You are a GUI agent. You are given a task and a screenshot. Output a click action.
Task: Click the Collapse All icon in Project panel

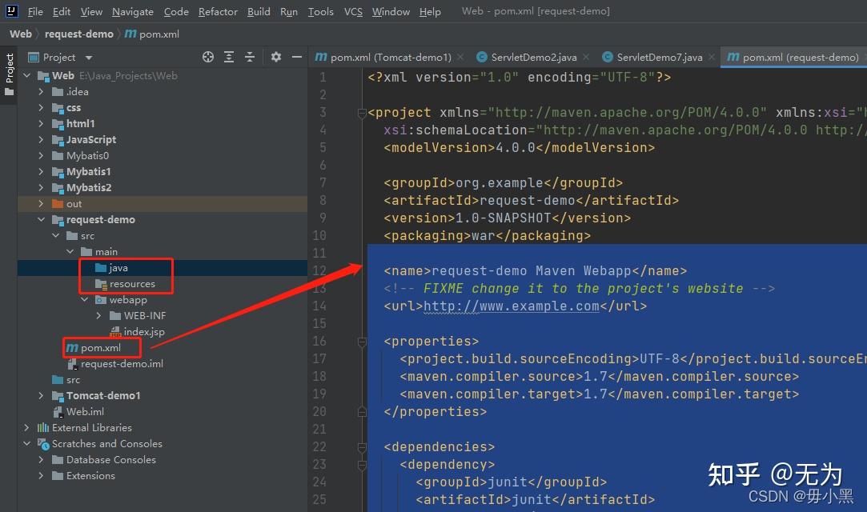[x=250, y=57]
